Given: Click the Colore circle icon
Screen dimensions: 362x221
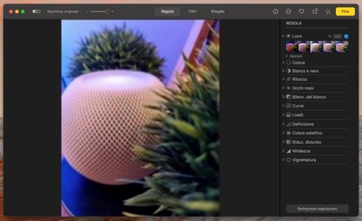Looking at the screenshot, I should click(288, 62).
